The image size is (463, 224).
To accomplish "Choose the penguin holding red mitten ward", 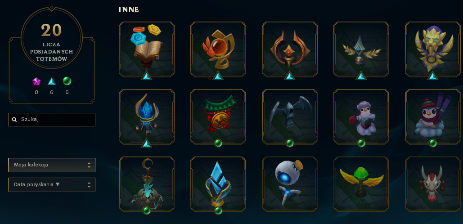I will pos(361,117).
